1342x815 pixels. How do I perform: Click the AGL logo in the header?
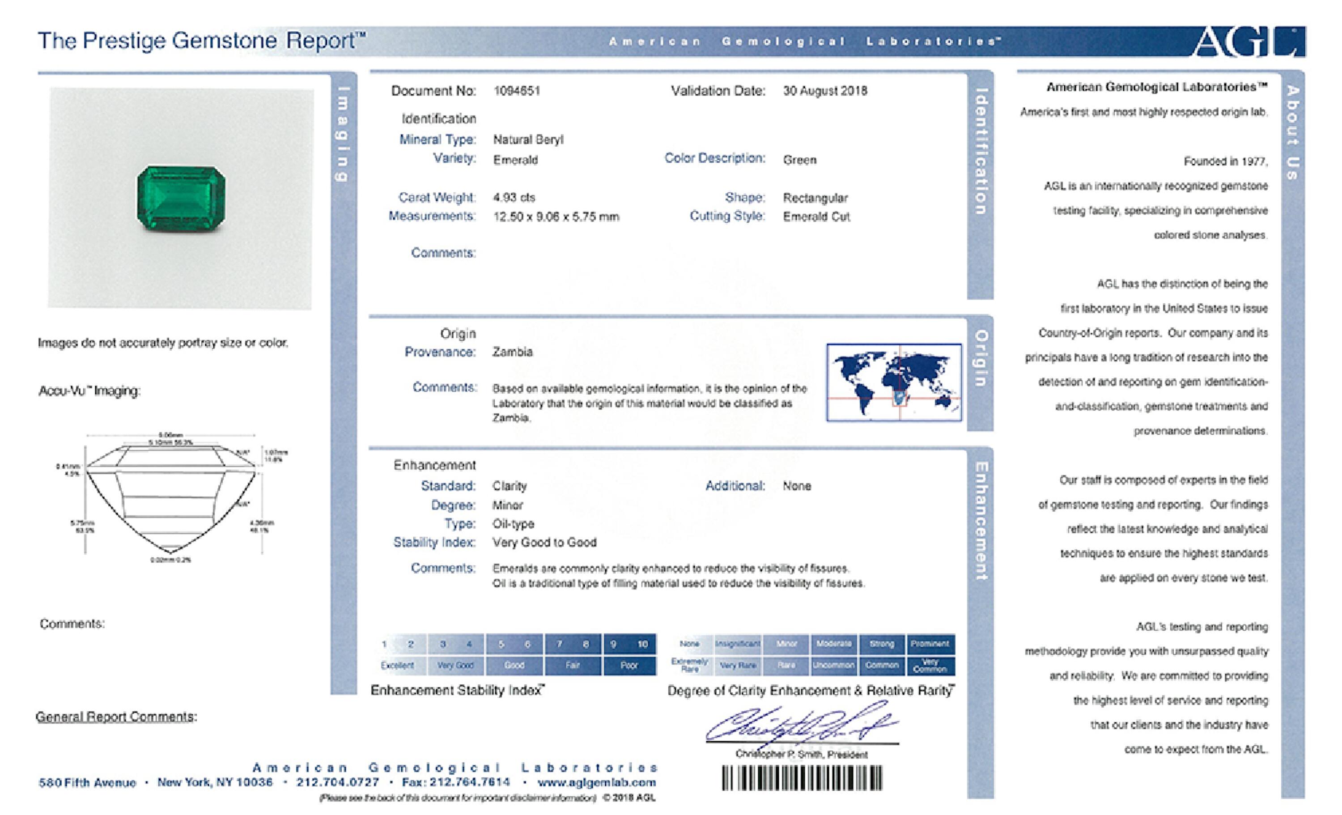(x=1247, y=42)
